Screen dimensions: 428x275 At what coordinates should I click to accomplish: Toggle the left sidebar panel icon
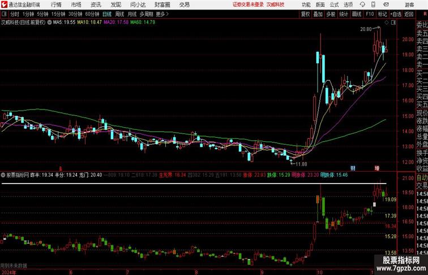pos(4,14)
